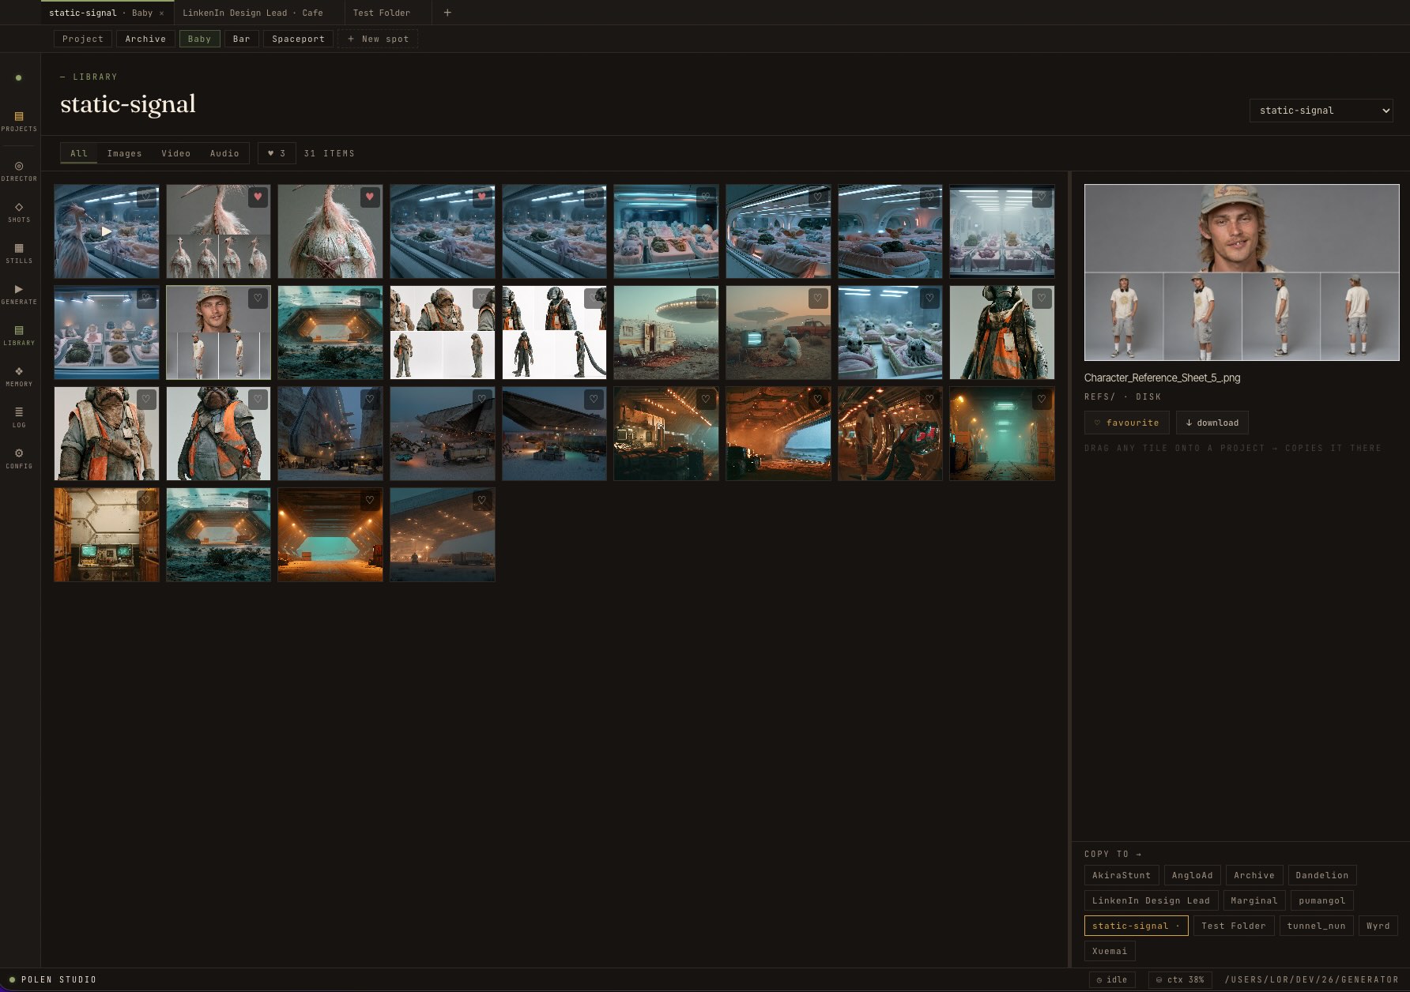Unfavourite the pink bird character sheet tile

point(258,197)
